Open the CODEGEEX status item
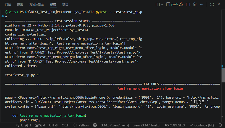The image size is (225, 128). click(x=175, y=125)
